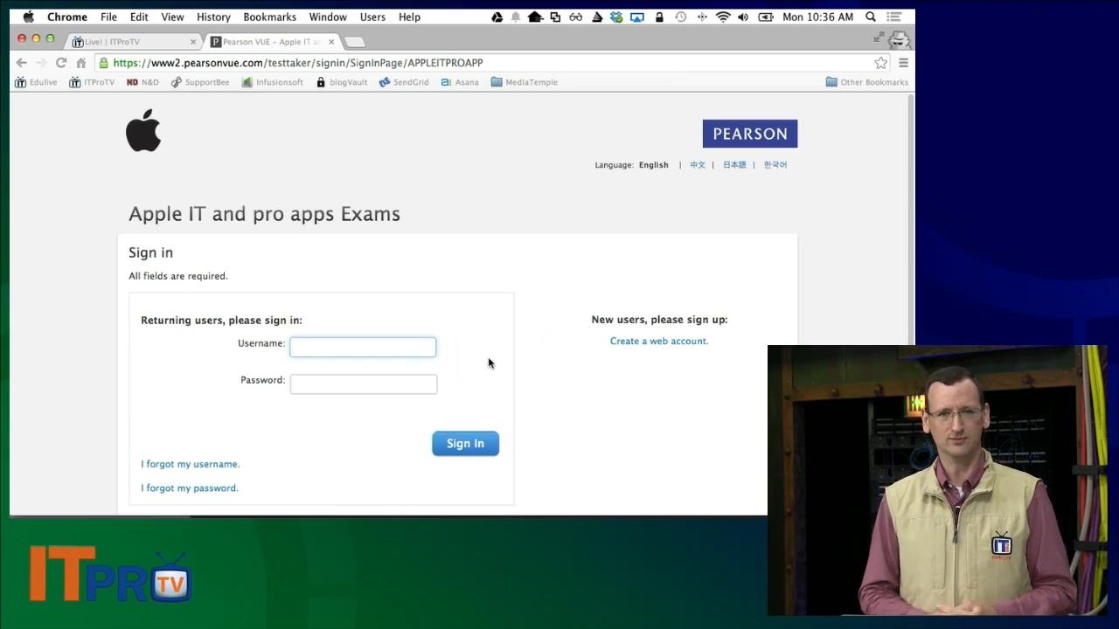Open the Apple menu
This screenshot has height=629, width=1119.
pos(28,17)
